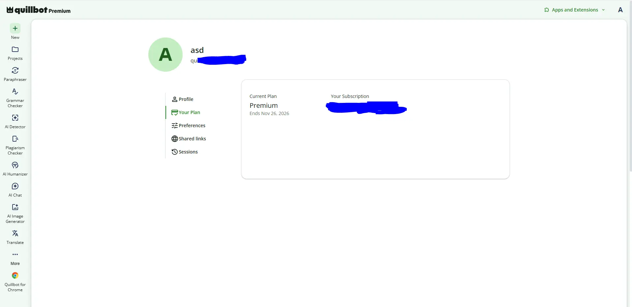Viewport: 632px width, 307px height.
Task: Click the "Premium" plan name in card
Action: (264, 106)
